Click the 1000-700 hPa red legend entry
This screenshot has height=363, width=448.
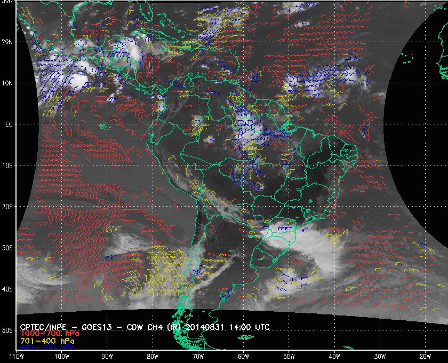(x=50, y=334)
